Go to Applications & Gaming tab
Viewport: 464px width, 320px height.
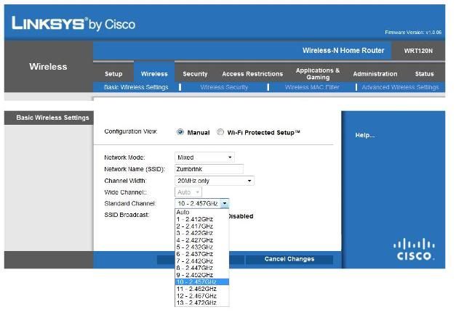tap(318, 74)
